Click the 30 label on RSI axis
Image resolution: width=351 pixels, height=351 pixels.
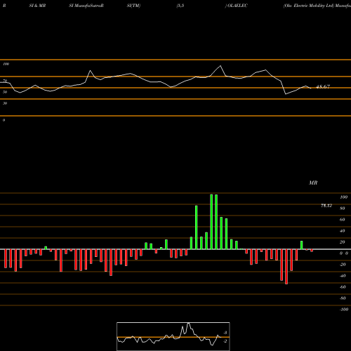click(x=5, y=103)
